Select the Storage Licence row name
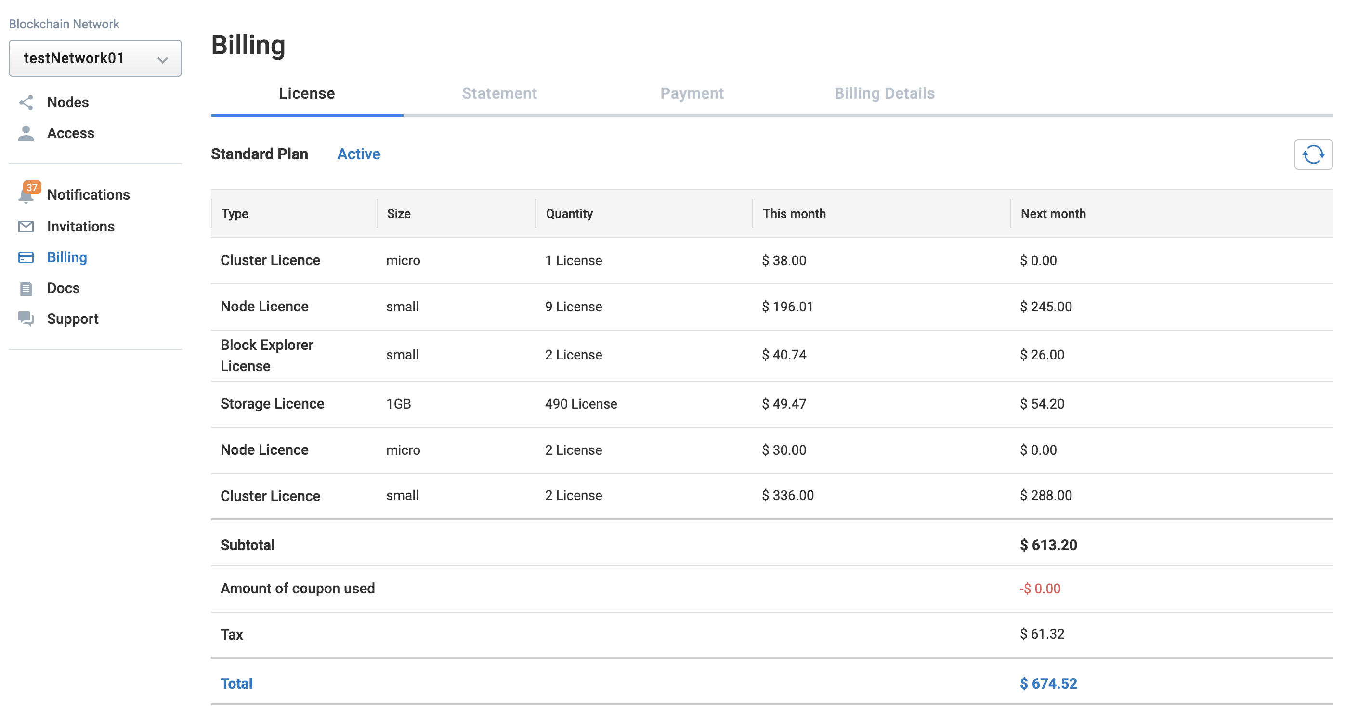 coord(272,404)
